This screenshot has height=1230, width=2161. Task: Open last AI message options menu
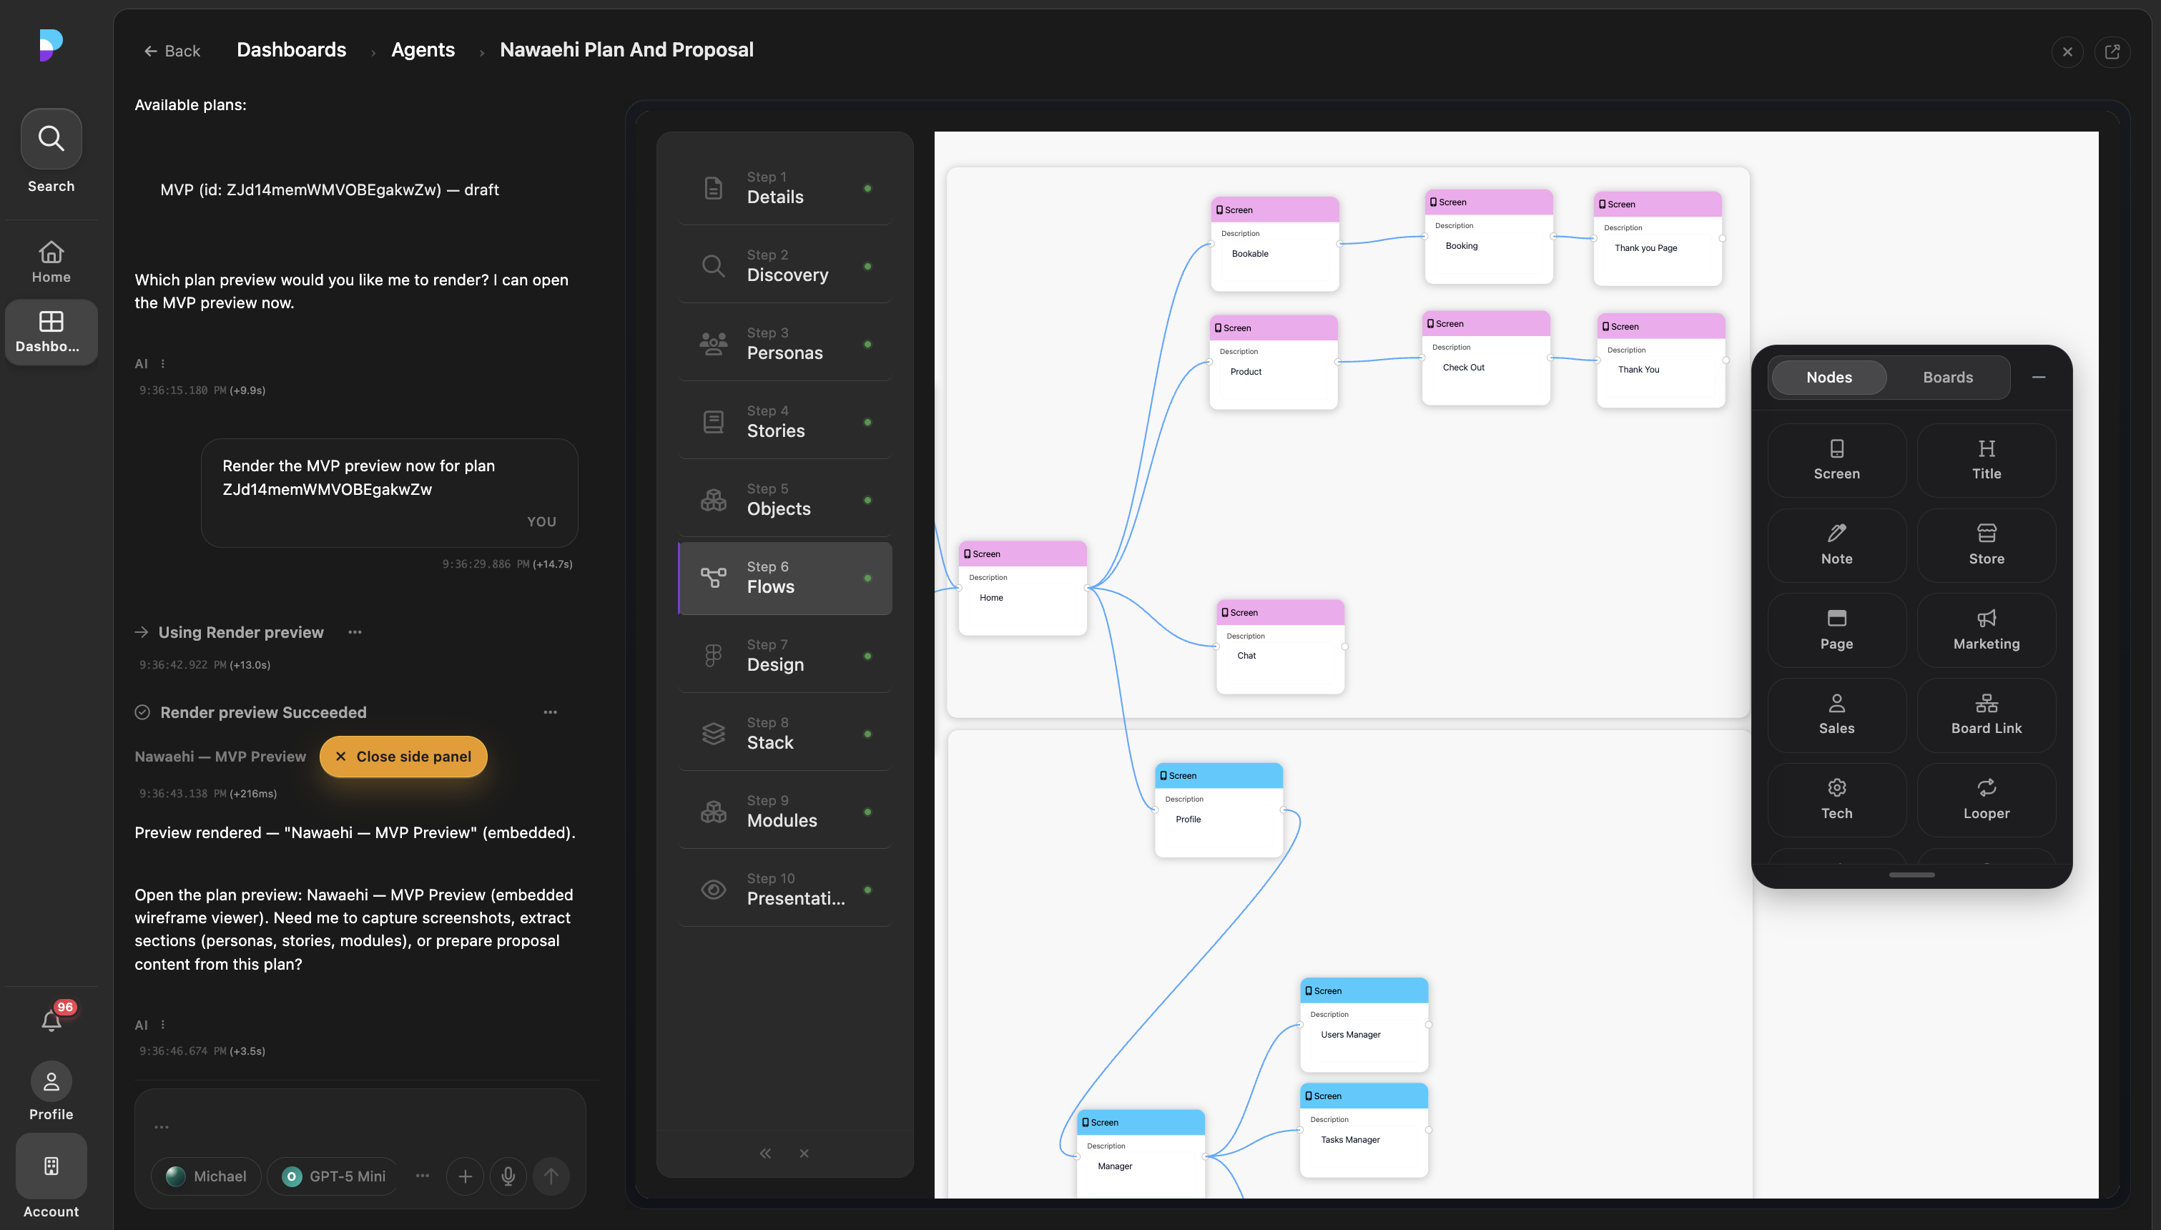[x=163, y=1025]
